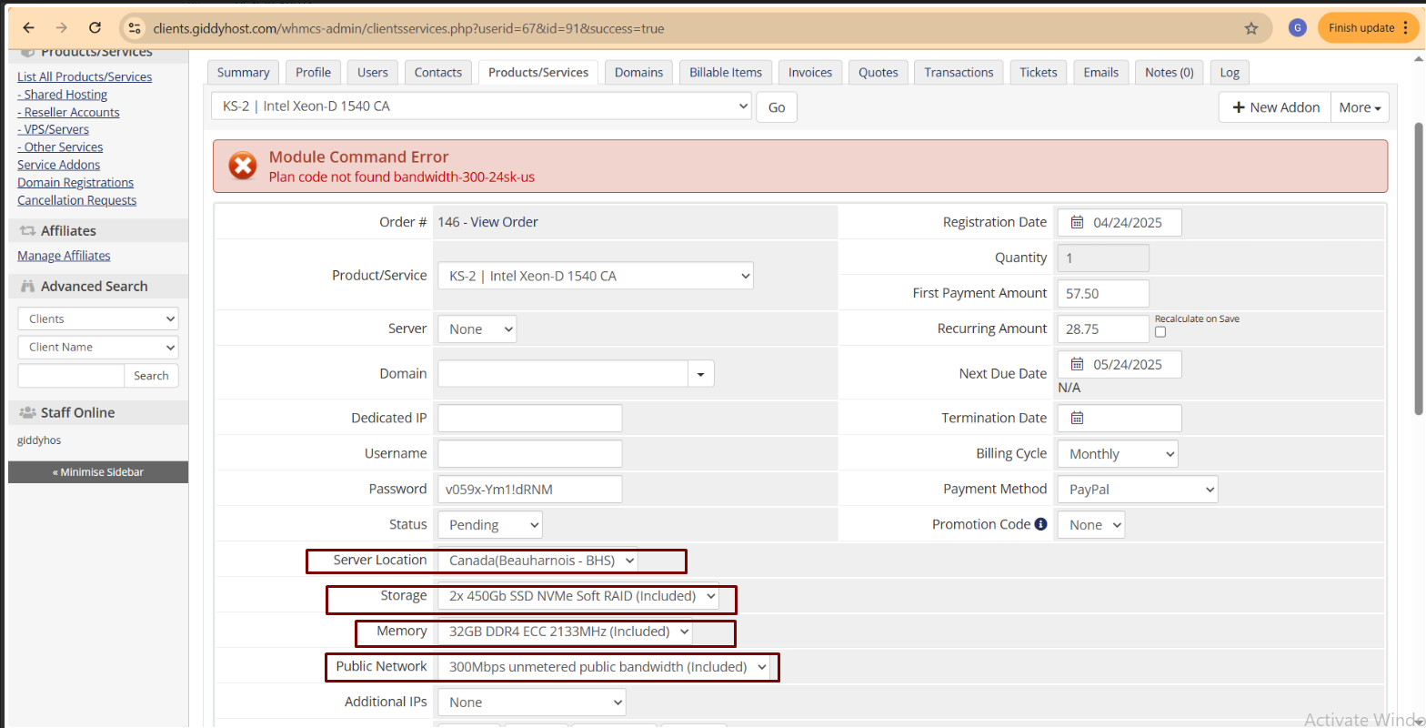Open the Payment Method dropdown
Image resolution: width=1426 pixels, height=728 pixels.
[x=1137, y=490]
